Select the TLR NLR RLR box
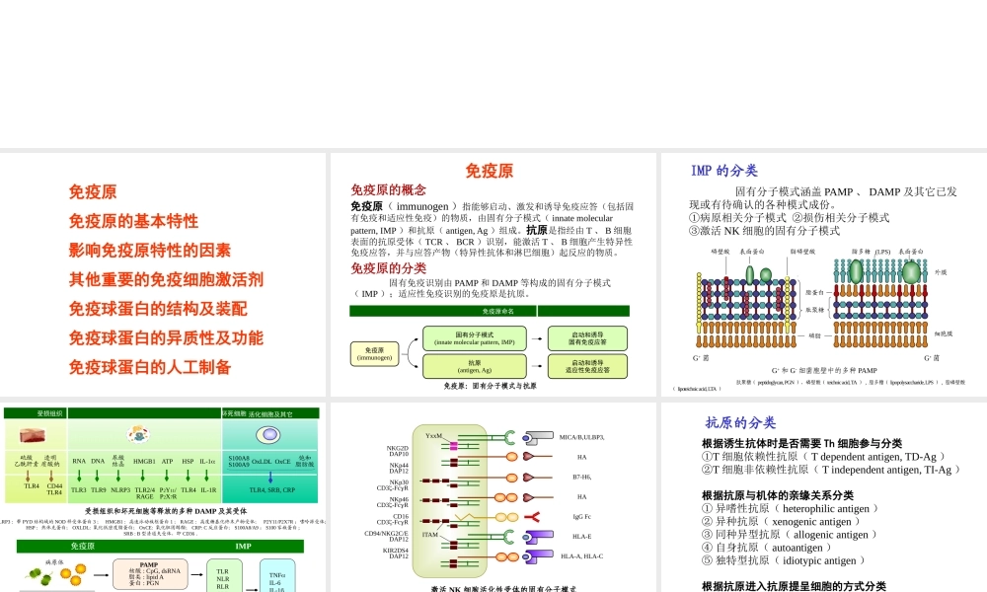Screen dimensions: 987x592 [x=224, y=579]
